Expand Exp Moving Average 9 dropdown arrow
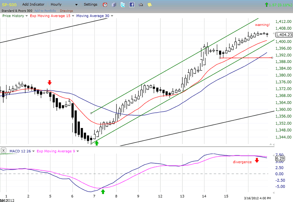The width and height of the screenshot is (293, 202). 78,151
